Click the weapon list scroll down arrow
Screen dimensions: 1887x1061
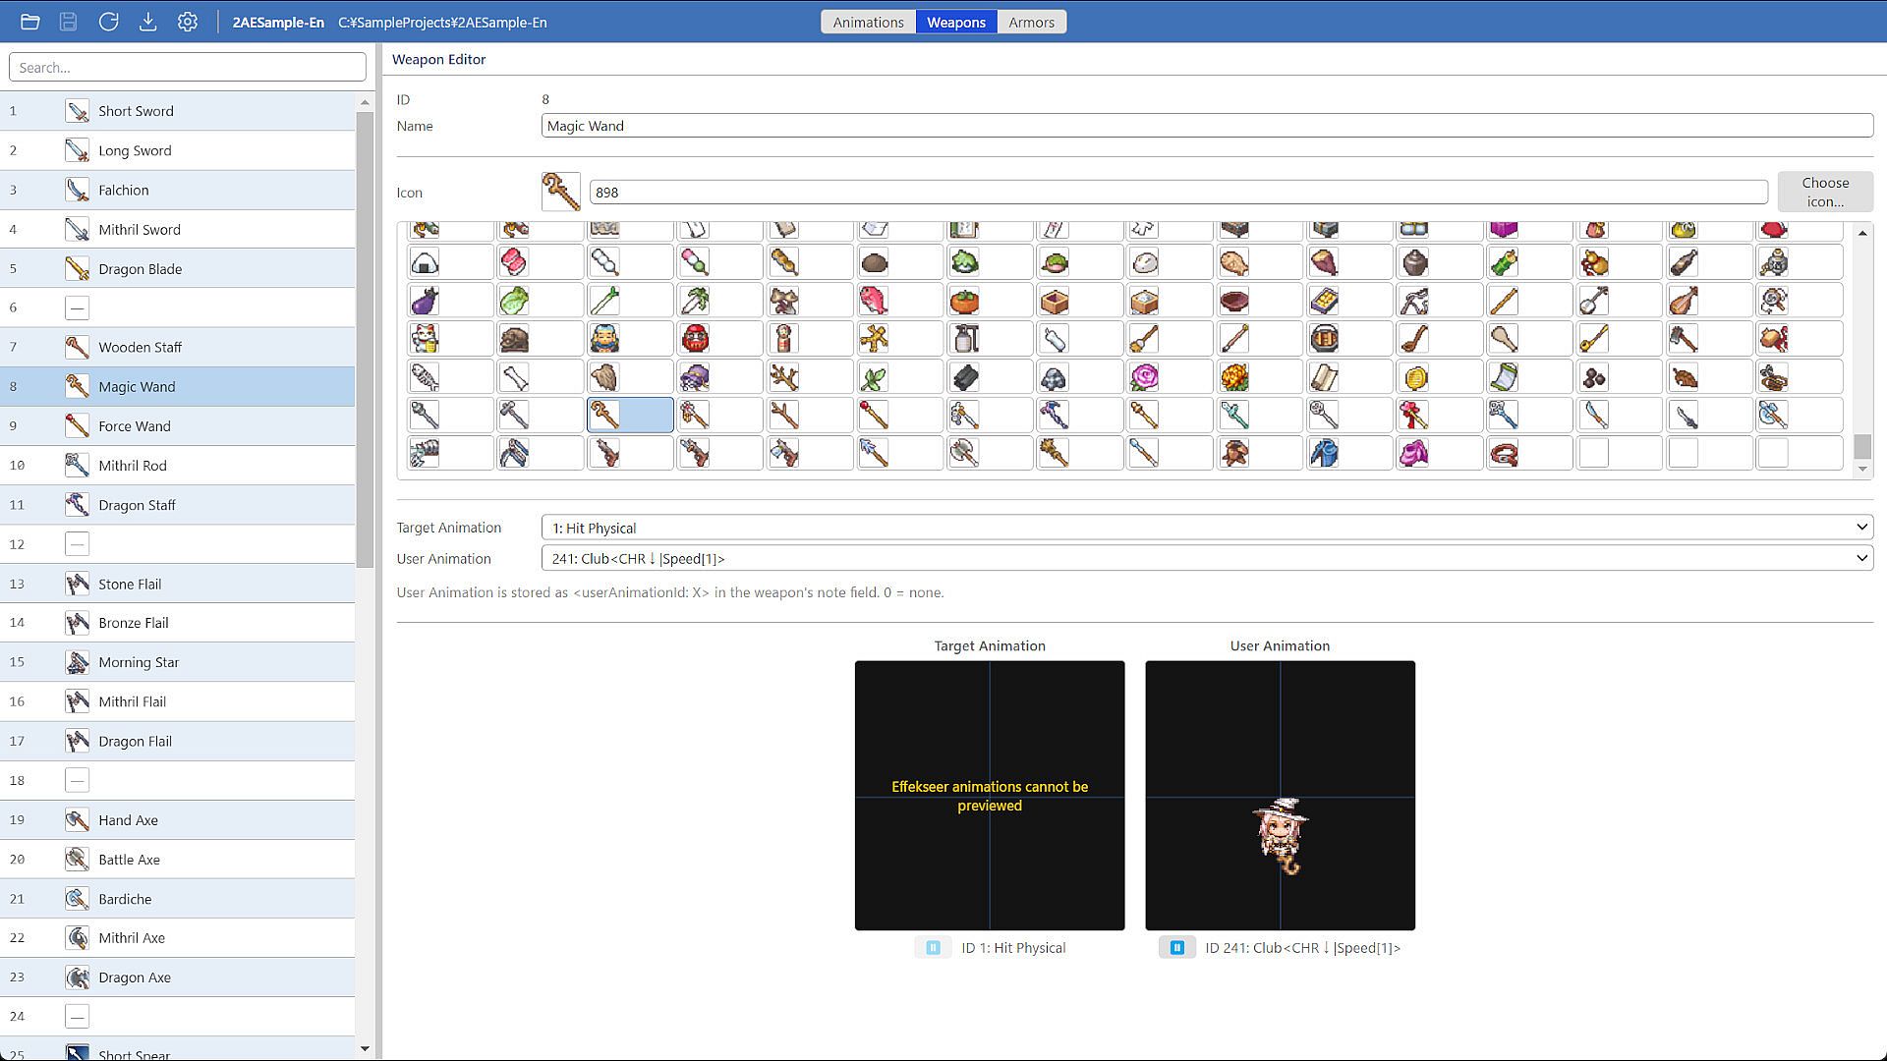[x=365, y=1048]
